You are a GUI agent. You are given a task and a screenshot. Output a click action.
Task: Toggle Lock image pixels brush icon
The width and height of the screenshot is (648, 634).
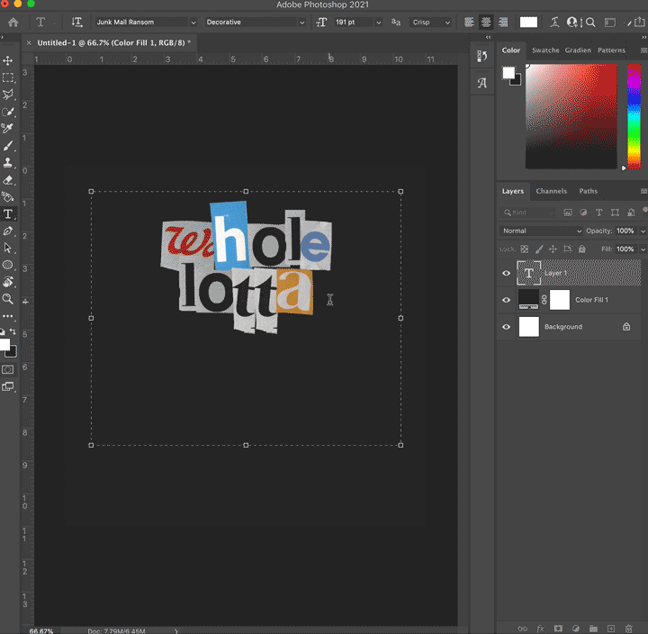pos(539,249)
